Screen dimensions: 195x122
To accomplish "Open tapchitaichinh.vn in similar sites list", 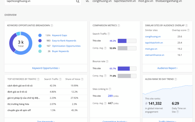I will [x=154, y=43].
